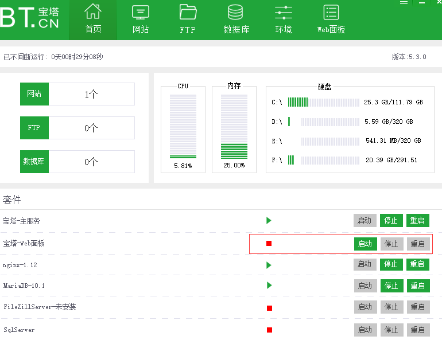Click the running status icon for MariaDB-10.1

pyautogui.click(x=269, y=286)
